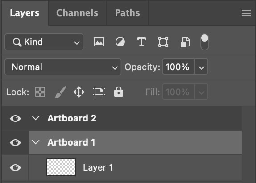
Task: Lock position move icon
Action: tap(79, 92)
